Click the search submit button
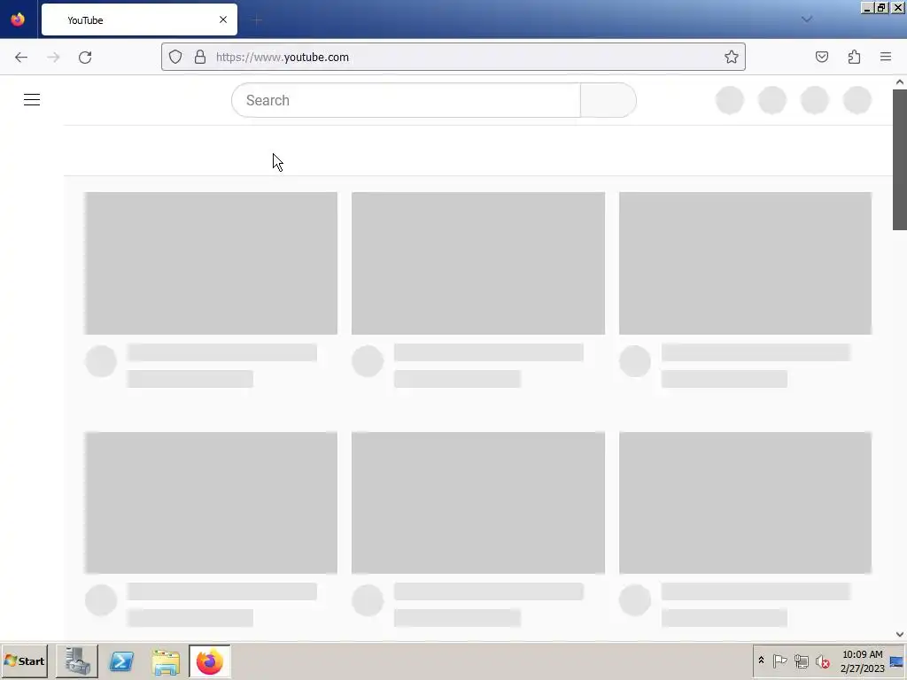This screenshot has height=680, width=907. coord(609,100)
